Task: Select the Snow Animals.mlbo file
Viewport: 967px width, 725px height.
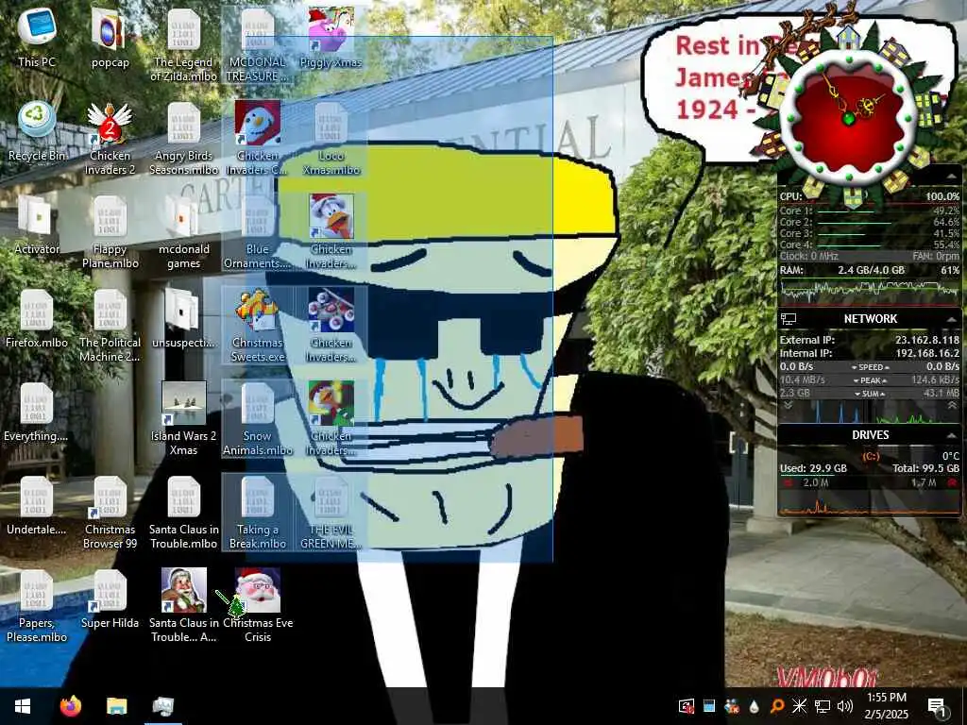Action: 257,418
